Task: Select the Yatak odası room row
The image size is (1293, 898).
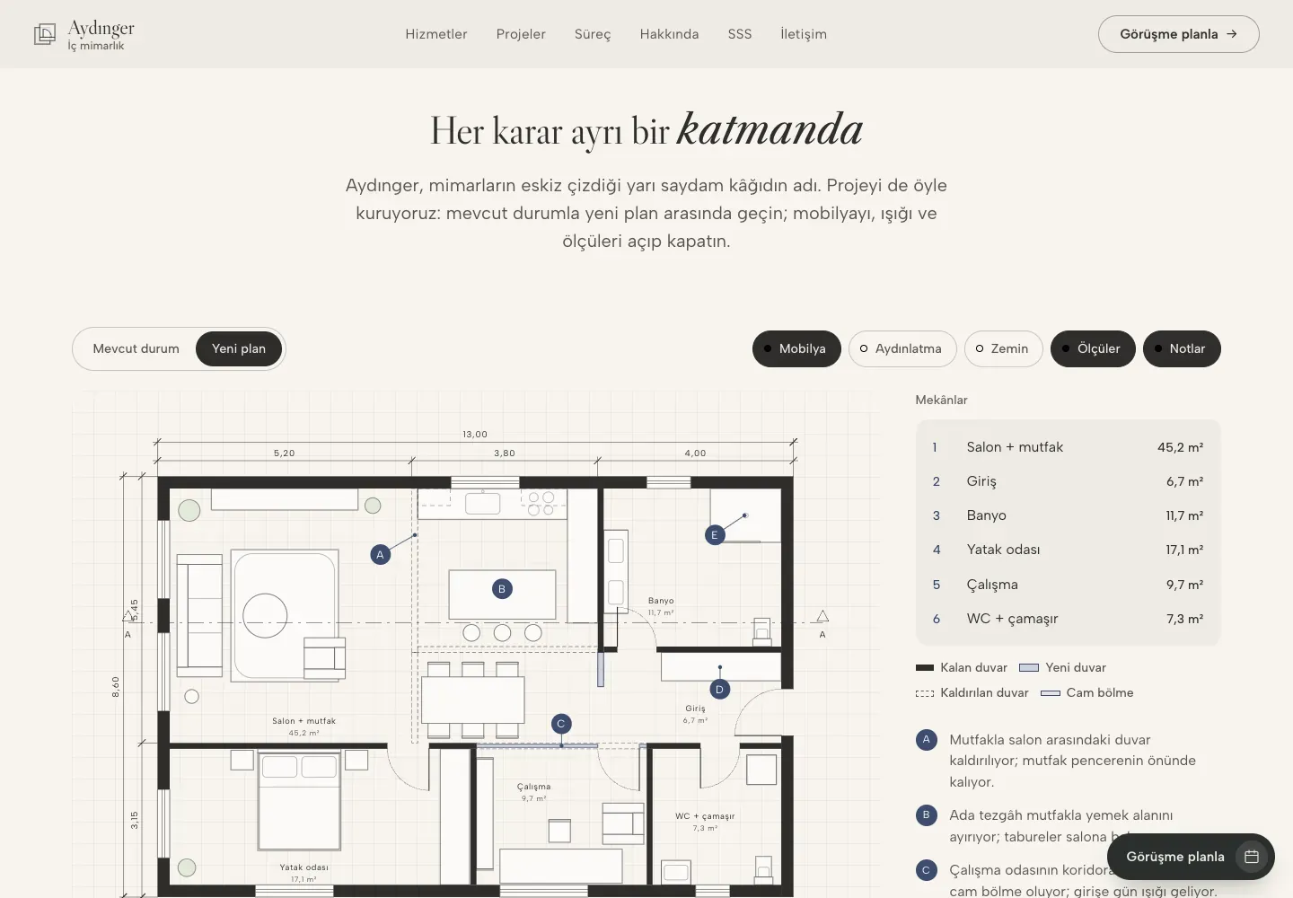Action: pyautogui.click(x=1068, y=550)
